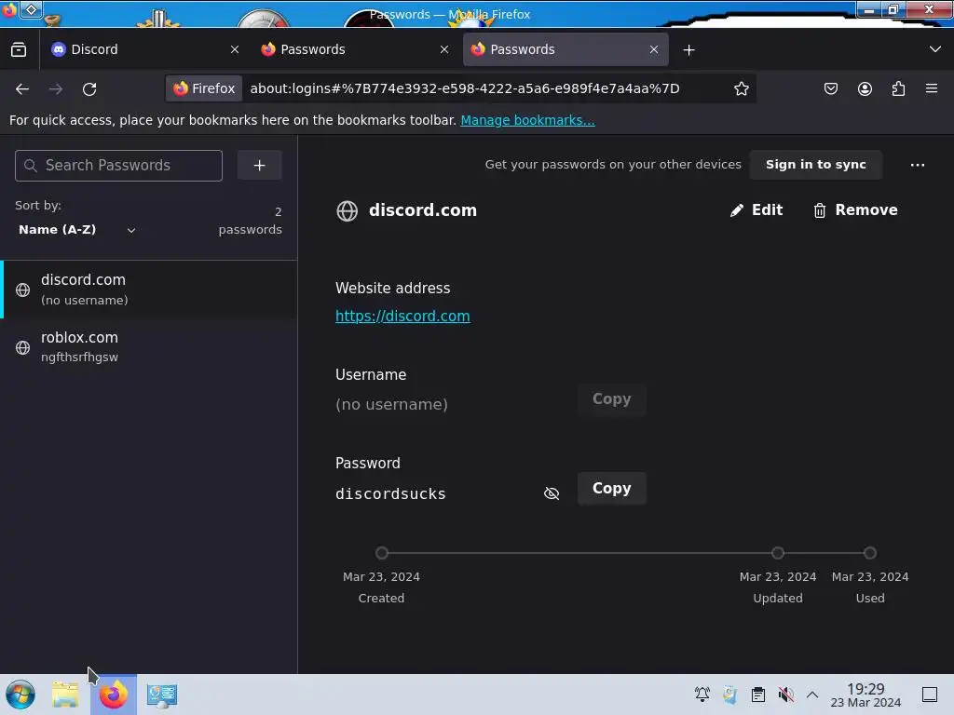Image resolution: width=954 pixels, height=715 pixels.
Task: Click the disabled username Copy button
Action: tap(611, 398)
